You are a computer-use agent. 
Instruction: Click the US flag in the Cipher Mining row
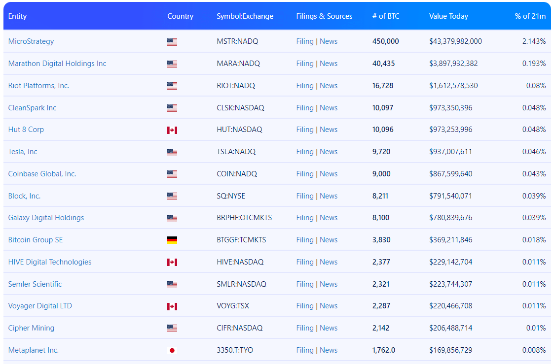tap(172, 329)
